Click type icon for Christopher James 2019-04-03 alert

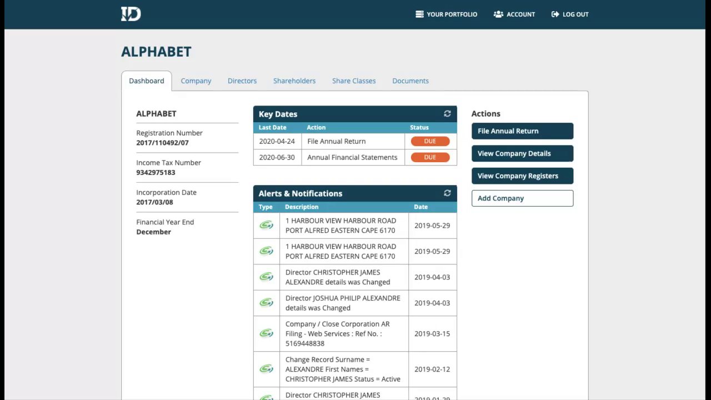click(x=267, y=277)
